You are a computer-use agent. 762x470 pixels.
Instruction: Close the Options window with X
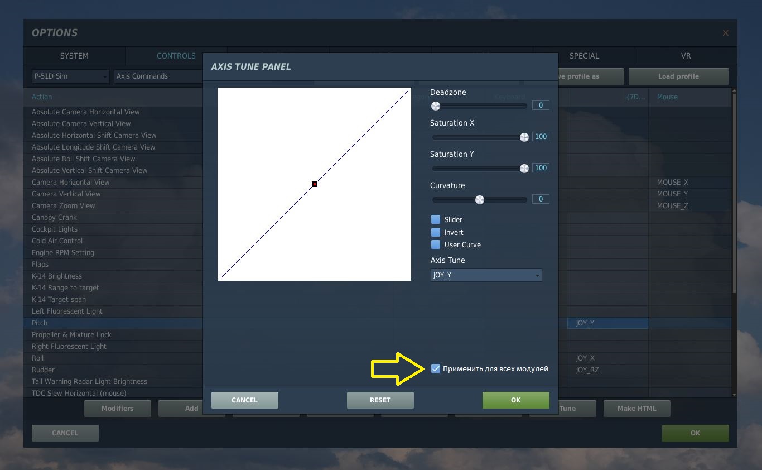click(725, 33)
